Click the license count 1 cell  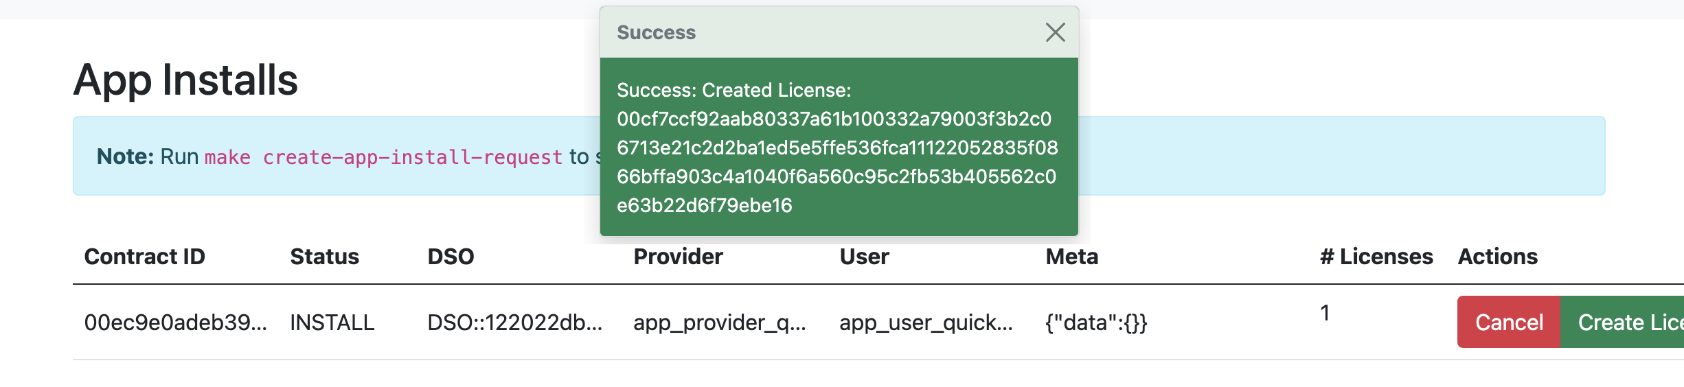[1325, 313]
